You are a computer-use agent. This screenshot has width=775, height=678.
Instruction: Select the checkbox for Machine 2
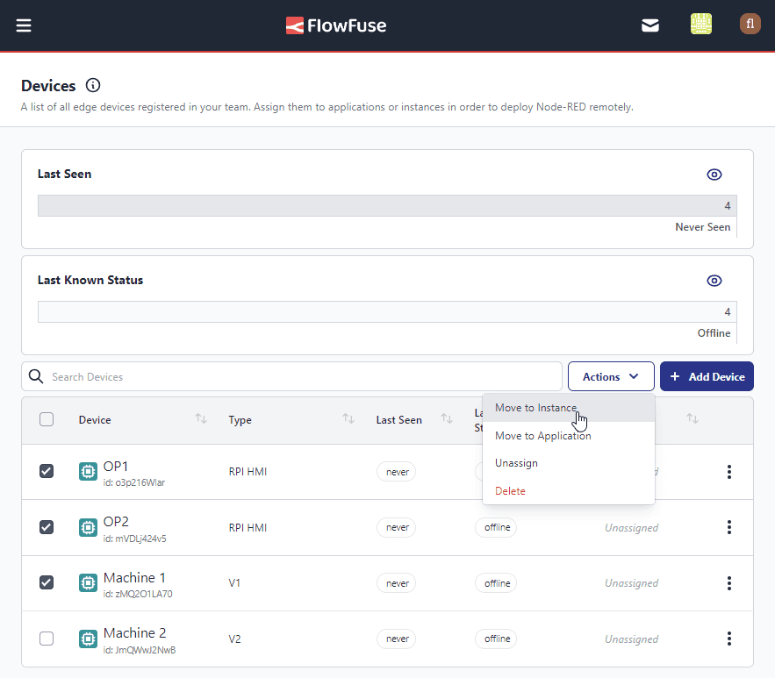click(47, 639)
